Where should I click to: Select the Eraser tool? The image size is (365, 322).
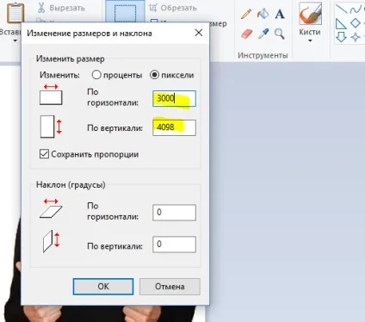(246, 34)
